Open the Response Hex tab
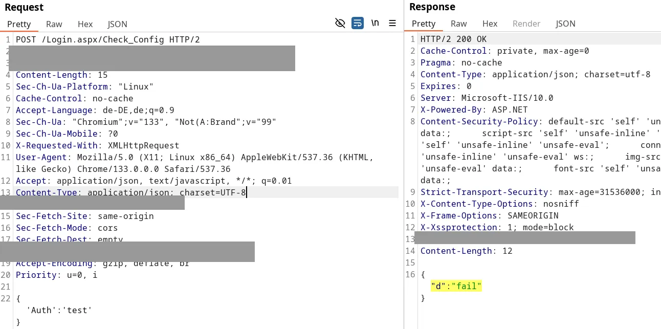Viewport: 661px width, 329px height. coord(490,24)
